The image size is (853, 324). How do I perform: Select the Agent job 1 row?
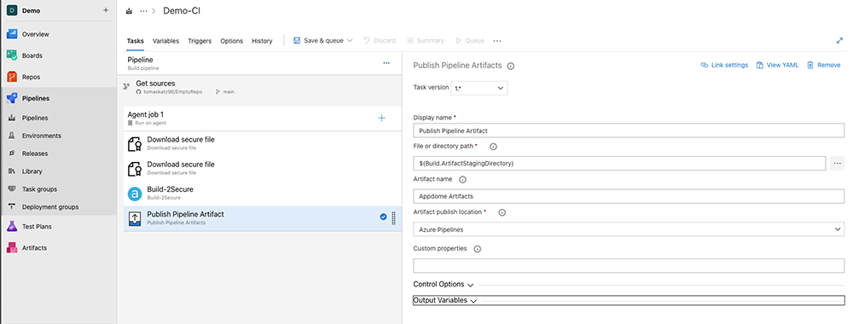click(263, 118)
